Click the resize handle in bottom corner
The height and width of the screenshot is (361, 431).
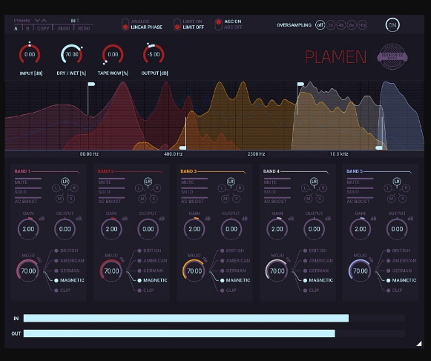(418, 343)
